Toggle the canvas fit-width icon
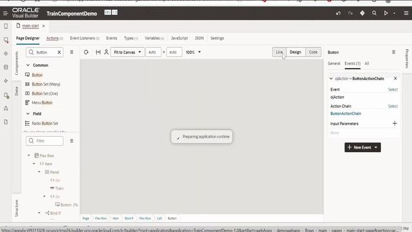This screenshot has height=232, width=412. point(98,52)
